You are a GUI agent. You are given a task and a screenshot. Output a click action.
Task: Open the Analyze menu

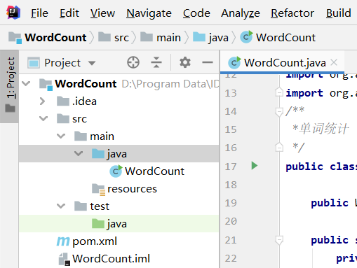click(241, 13)
